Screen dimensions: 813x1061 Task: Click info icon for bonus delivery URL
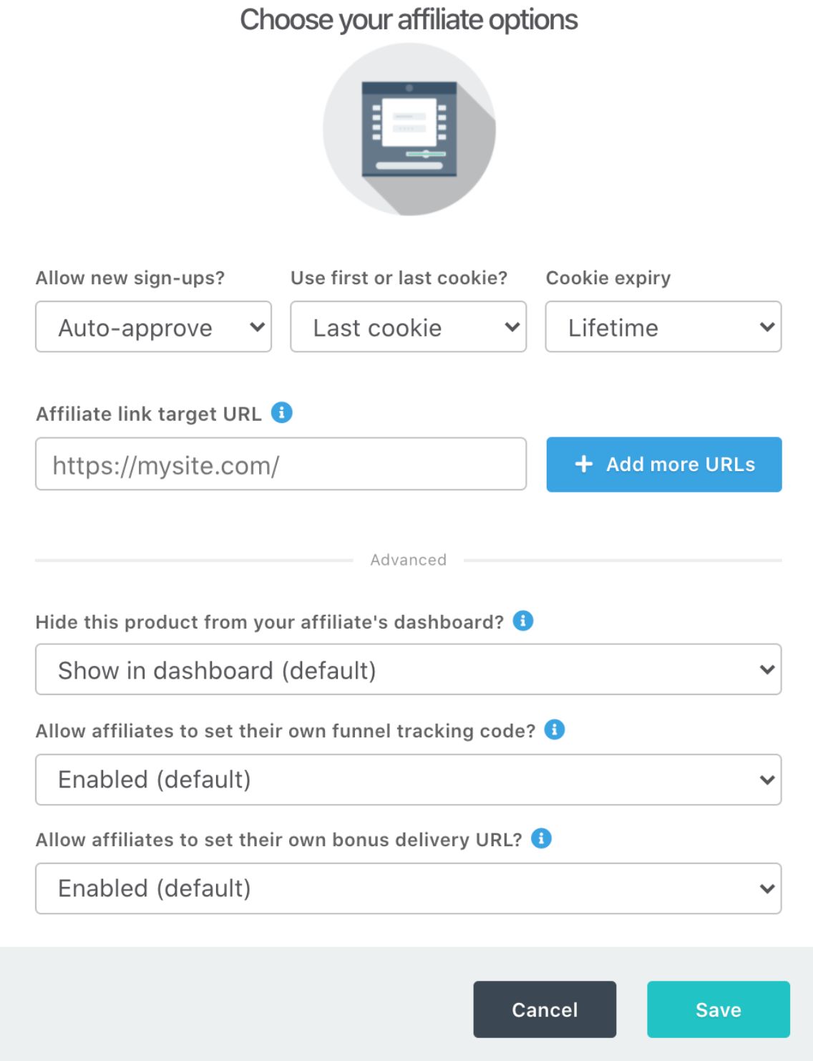click(542, 838)
